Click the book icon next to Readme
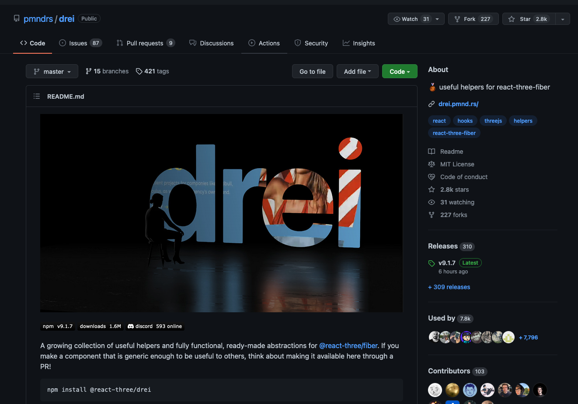Image resolution: width=578 pixels, height=404 pixels. (432, 152)
